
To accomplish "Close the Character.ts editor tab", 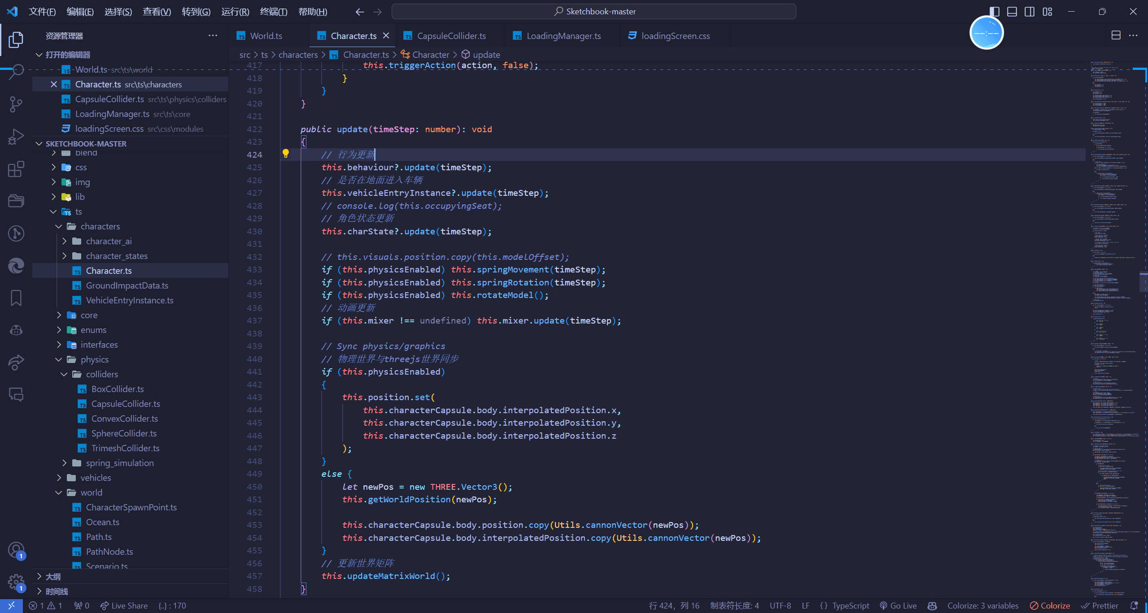I will coord(386,35).
